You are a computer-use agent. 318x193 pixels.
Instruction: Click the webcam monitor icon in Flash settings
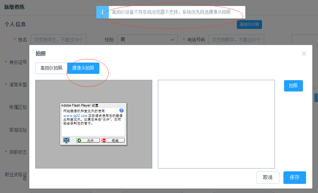click(66, 140)
